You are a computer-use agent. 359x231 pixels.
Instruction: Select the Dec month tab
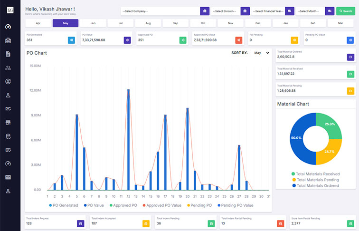pos(258,23)
